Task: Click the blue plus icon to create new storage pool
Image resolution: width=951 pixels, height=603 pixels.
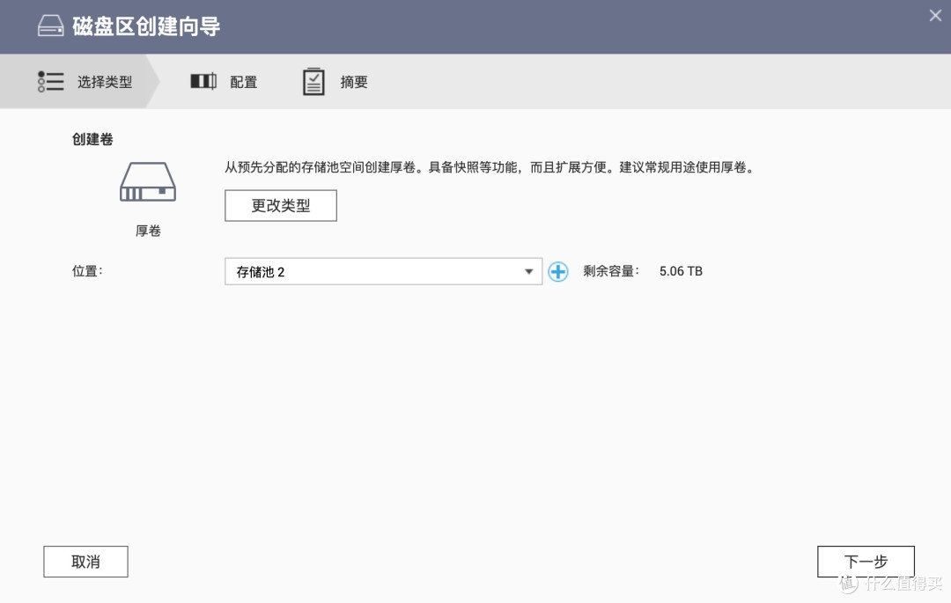Action: 558,272
